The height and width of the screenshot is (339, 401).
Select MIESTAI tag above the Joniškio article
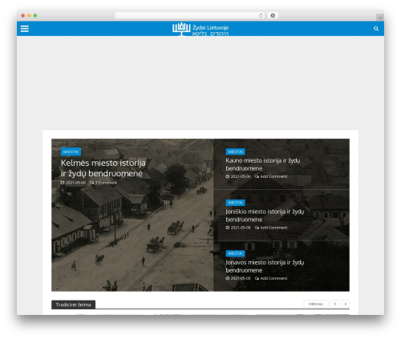point(235,203)
